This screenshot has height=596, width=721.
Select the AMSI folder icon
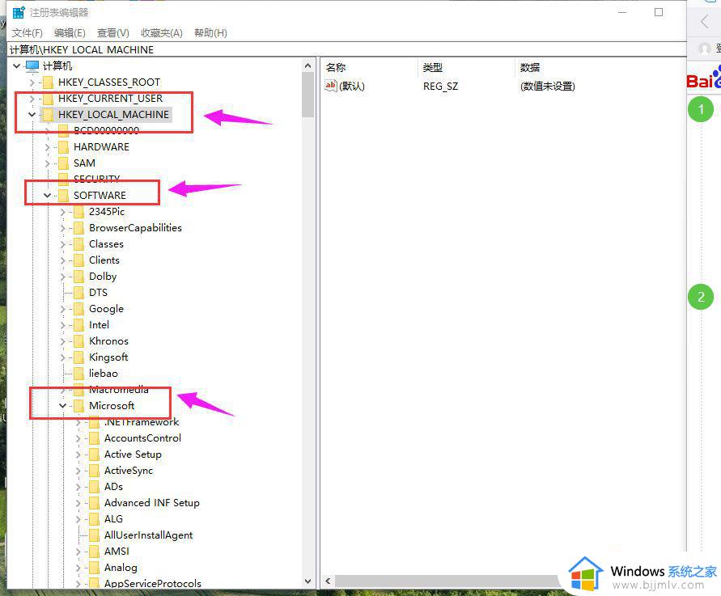pos(94,552)
